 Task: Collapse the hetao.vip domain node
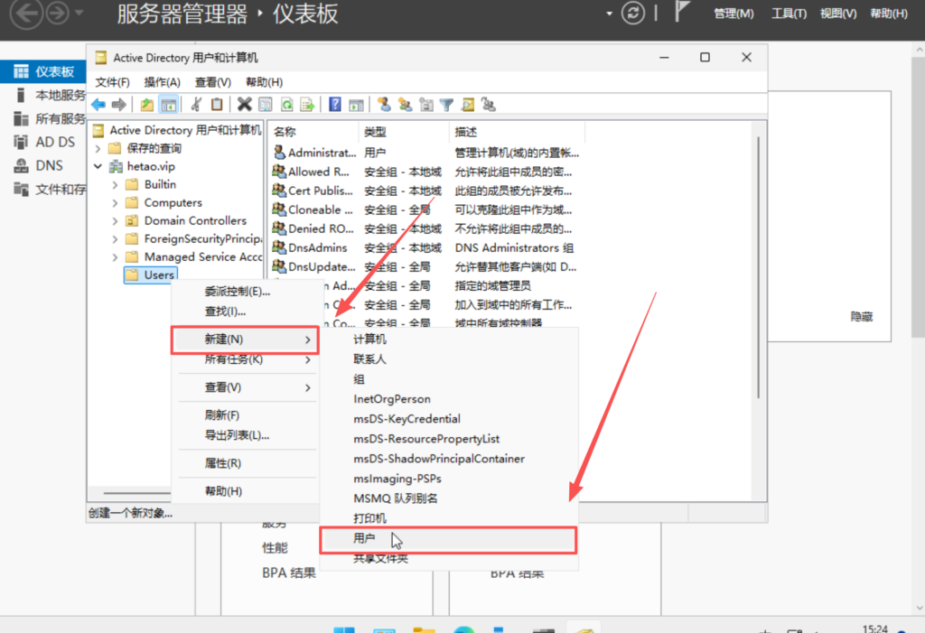98,167
